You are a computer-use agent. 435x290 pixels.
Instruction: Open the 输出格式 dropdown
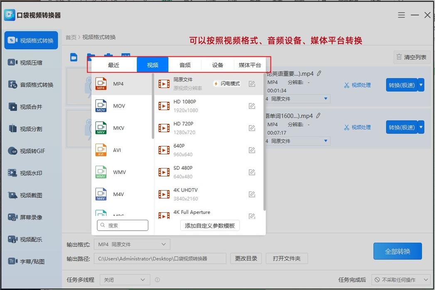(132, 244)
